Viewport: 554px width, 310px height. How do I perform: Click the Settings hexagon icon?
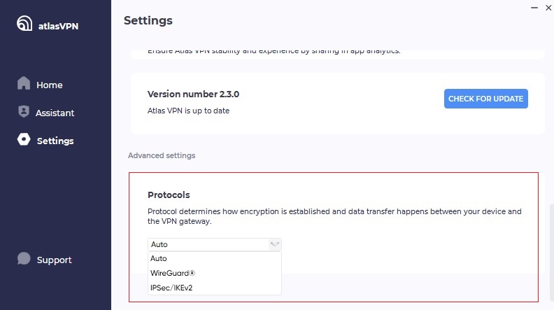coord(24,140)
